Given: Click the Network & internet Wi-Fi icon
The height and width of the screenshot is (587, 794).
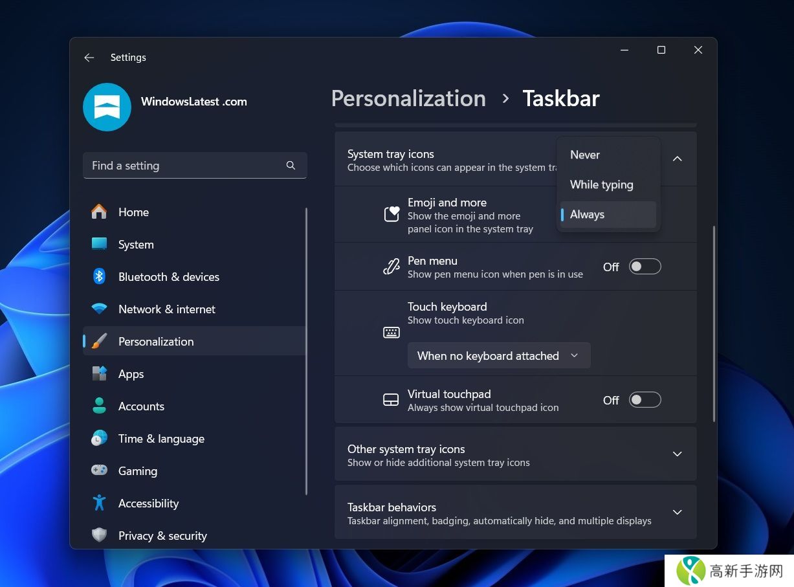Looking at the screenshot, I should (x=99, y=309).
